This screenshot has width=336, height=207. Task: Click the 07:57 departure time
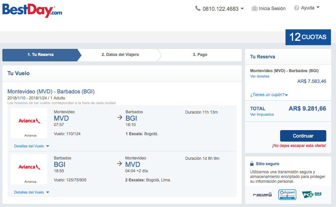(x=59, y=125)
